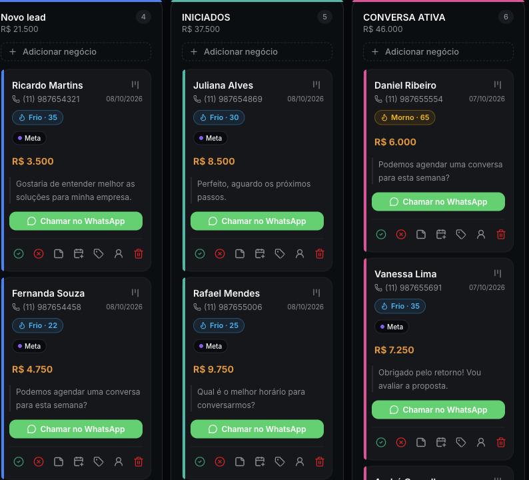
Task: Mark Daniel Ribeiro deal as lost
Action: tap(401, 234)
